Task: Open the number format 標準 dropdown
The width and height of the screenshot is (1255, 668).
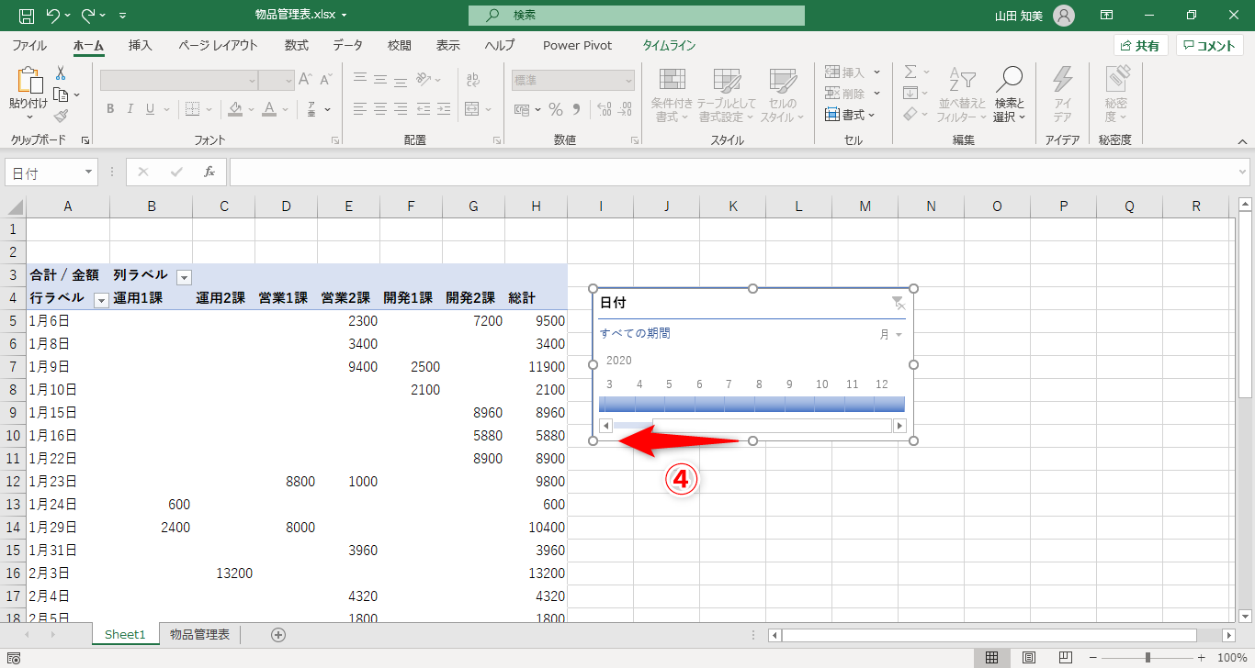Action: (628, 81)
